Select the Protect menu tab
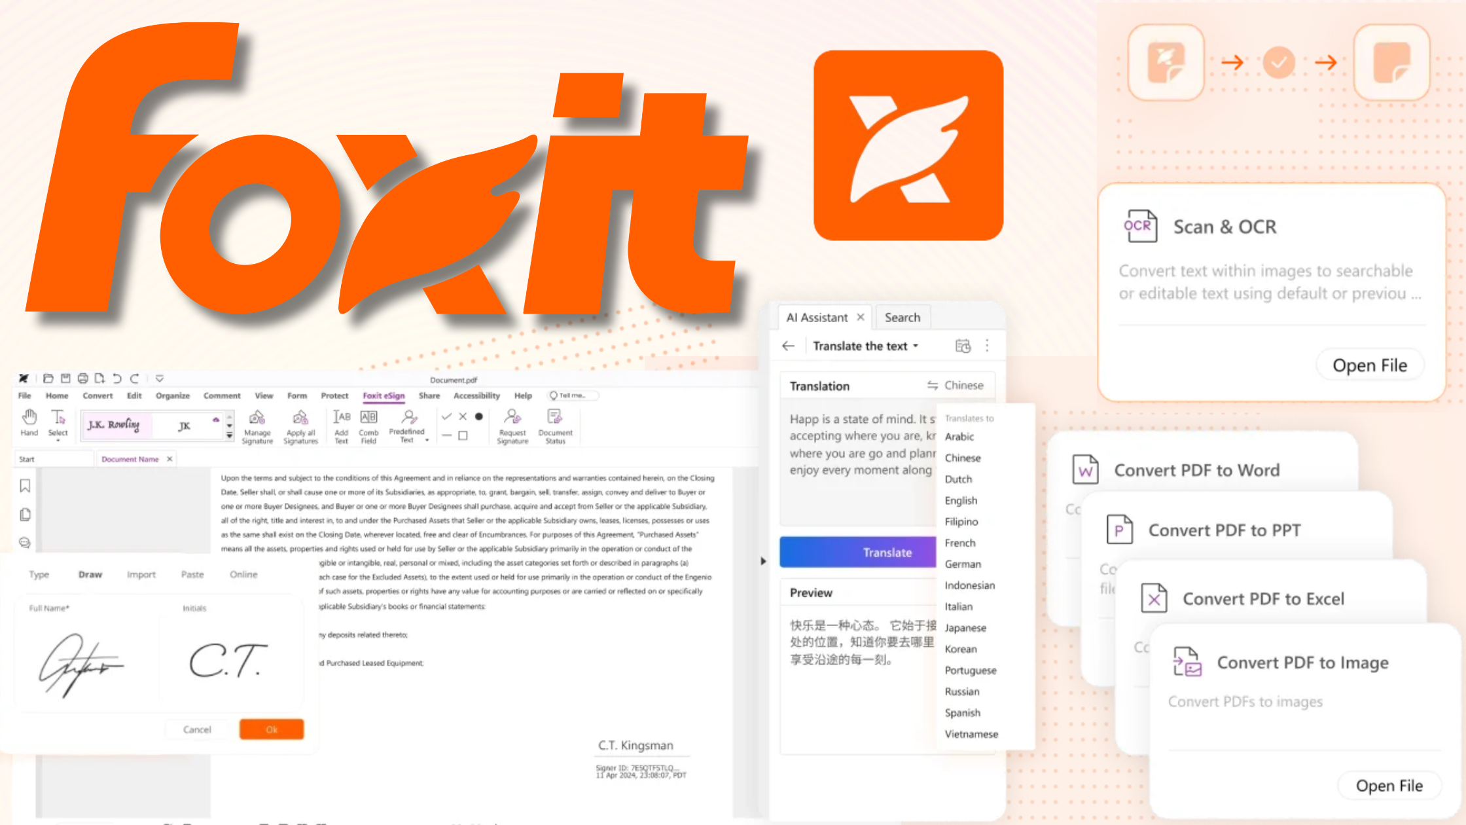The image size is (1466, 825). pos(333,395)
